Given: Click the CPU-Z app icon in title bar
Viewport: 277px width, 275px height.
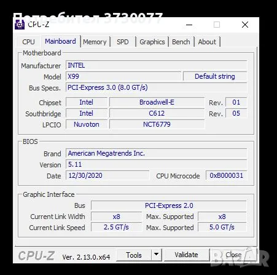Looking at the screenshot, I should tap(20, 25).
